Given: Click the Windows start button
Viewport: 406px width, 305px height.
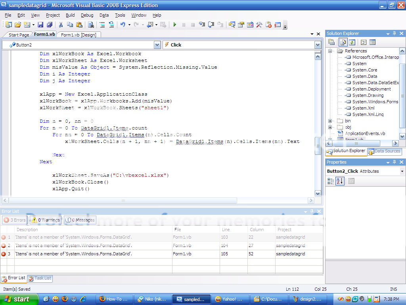Looking at the screenshot, I should 19,299.
